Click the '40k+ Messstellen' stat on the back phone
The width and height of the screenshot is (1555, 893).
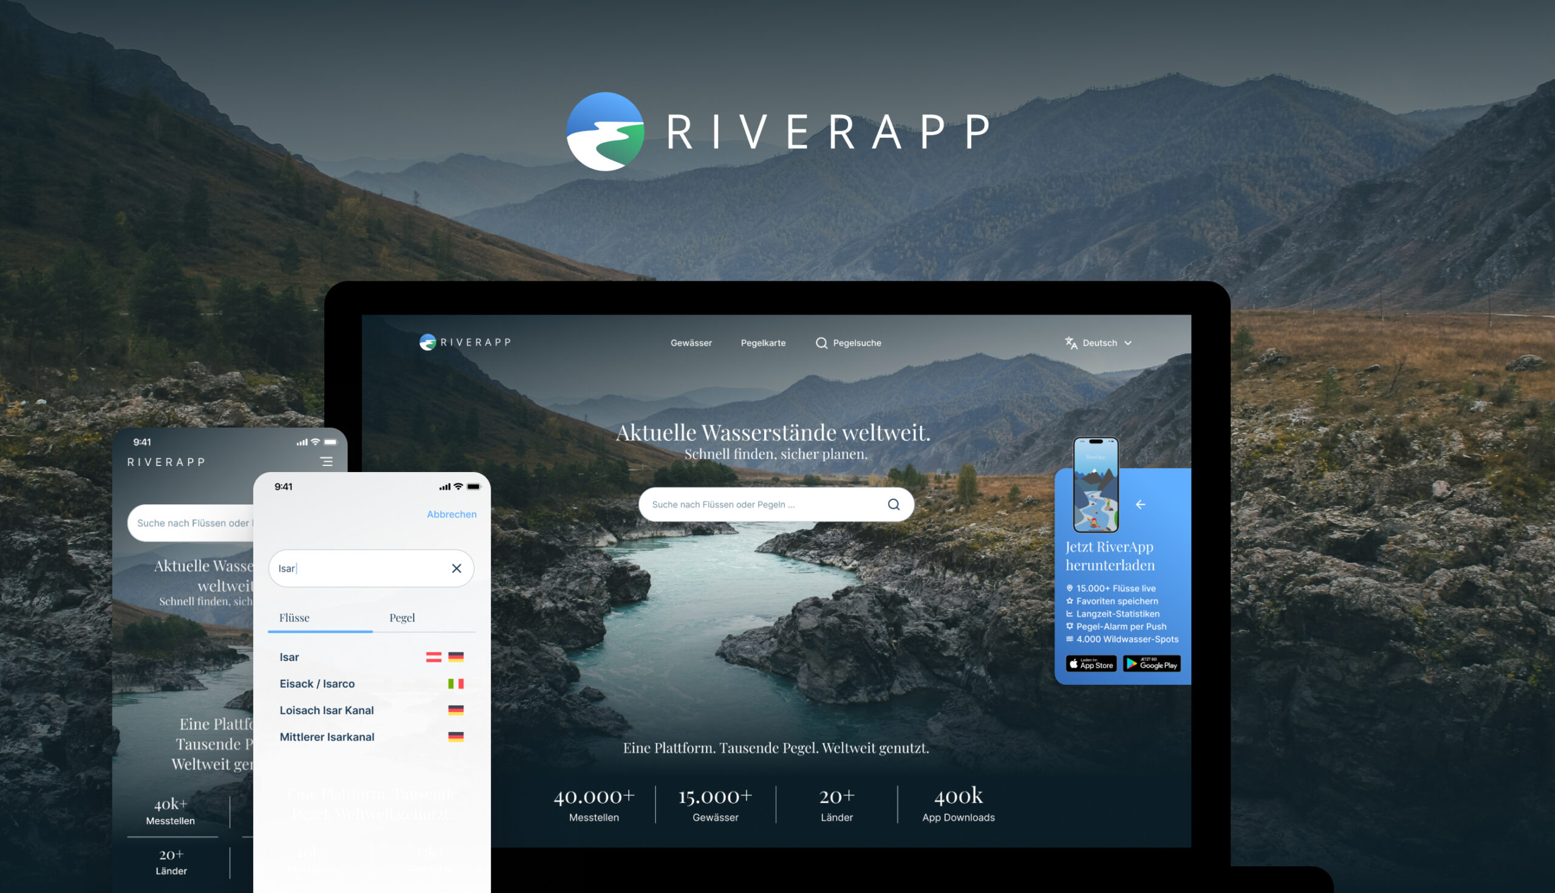click(x=171, y=812)
